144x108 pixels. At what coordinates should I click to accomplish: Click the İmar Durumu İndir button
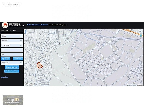[x=12, y=67]
